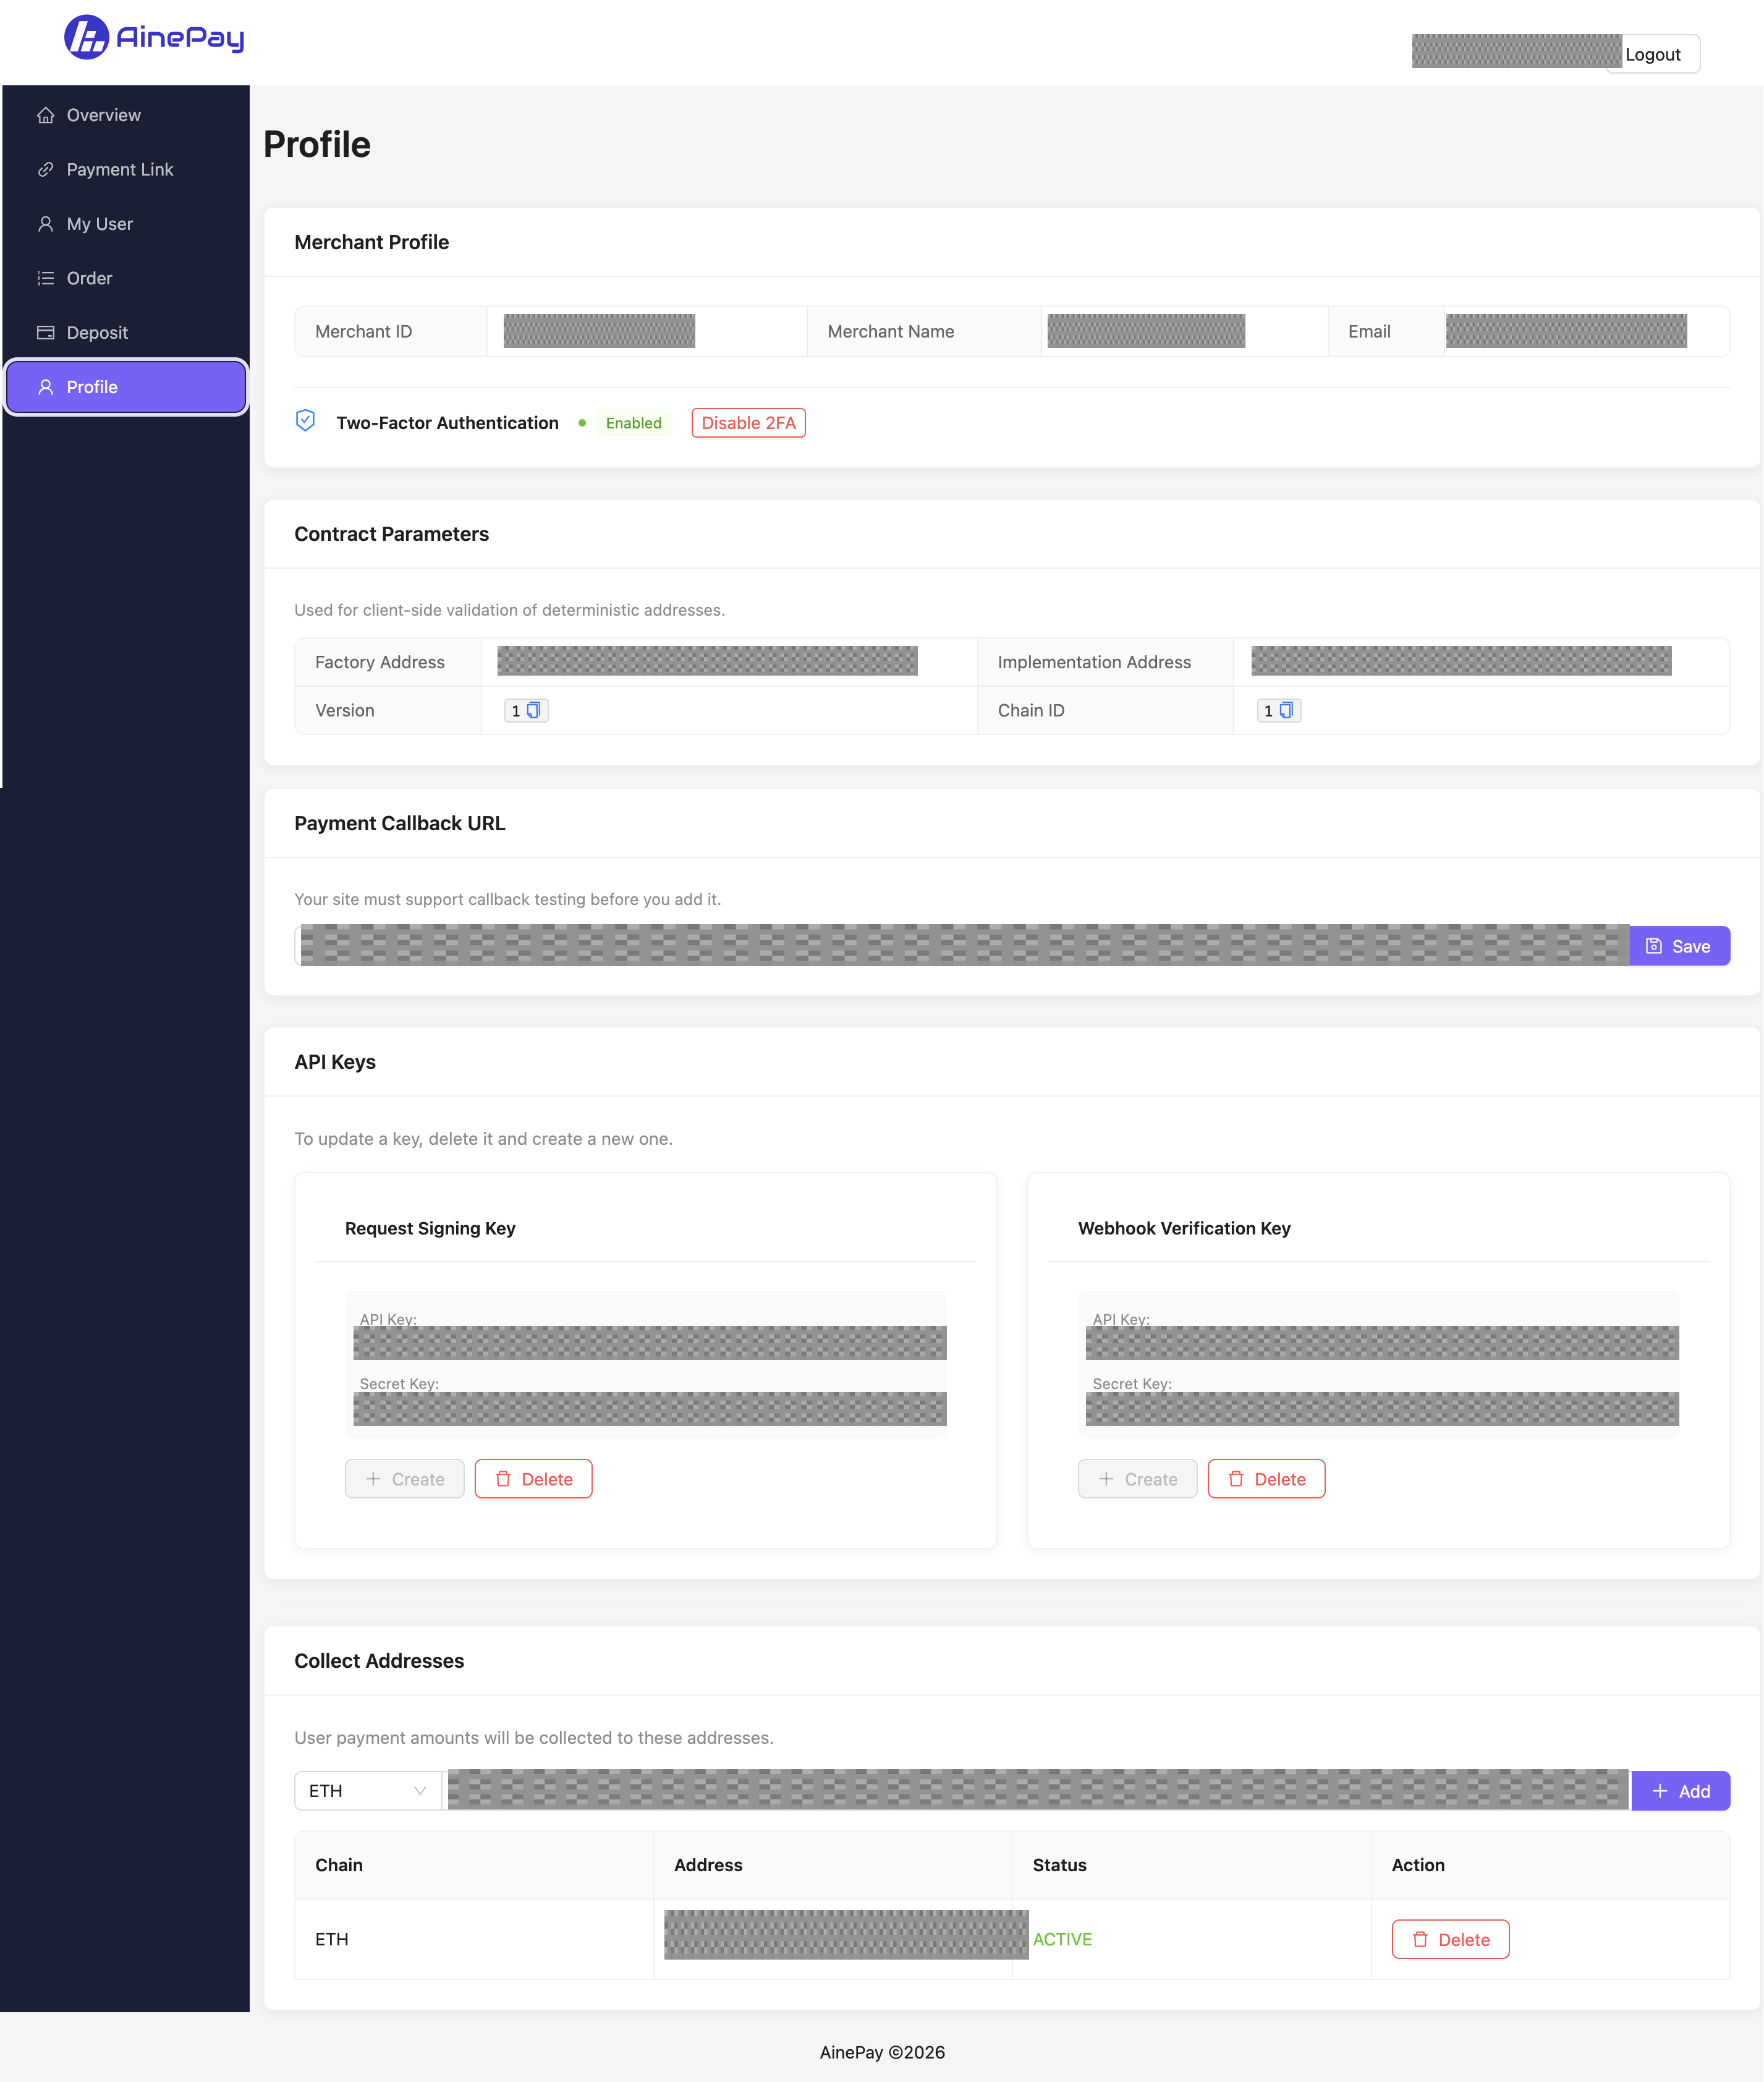Click the My User person icon
The height and width of the screenshot is (2082, 1764).
click(45, 224)
